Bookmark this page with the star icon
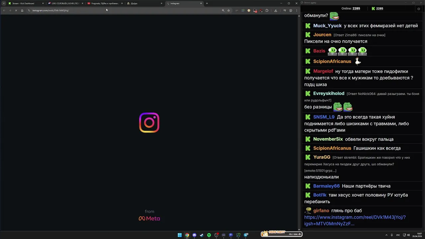 (228, 10)
